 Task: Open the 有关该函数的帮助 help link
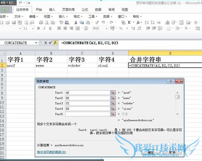pos(52,152)
